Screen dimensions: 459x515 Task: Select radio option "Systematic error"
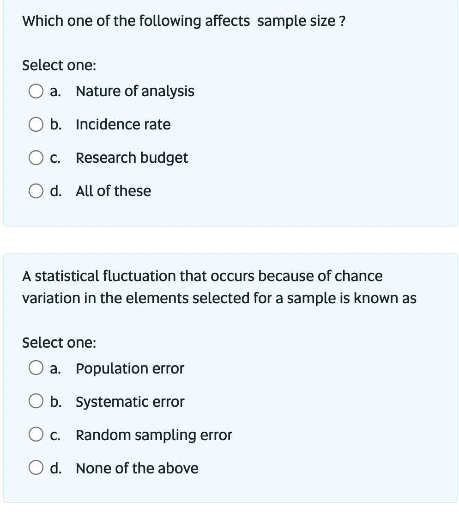(36, 402)
